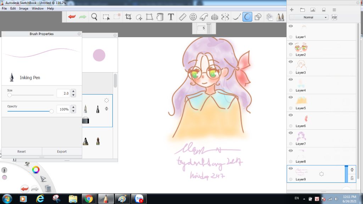This screenshot has height=204, width=363.
Task: Select the Layer5 thumbnail
Action: (301, 100)
